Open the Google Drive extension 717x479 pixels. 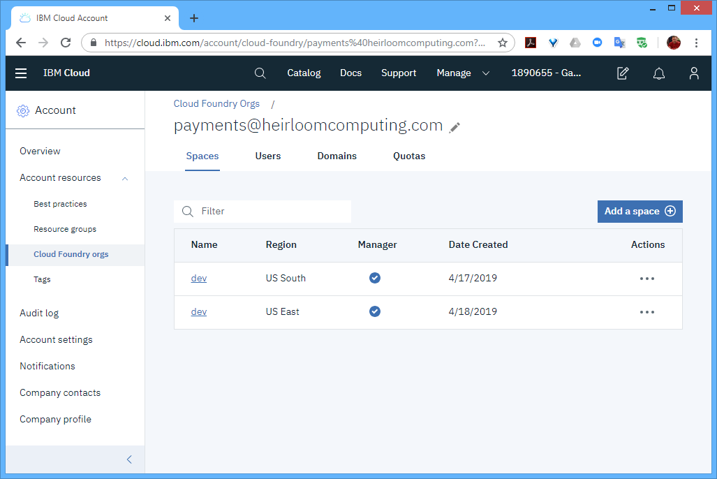[x=575, y=43]
